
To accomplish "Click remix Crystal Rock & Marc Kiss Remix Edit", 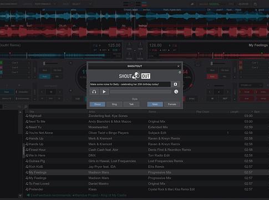I will tap(171, 189).
